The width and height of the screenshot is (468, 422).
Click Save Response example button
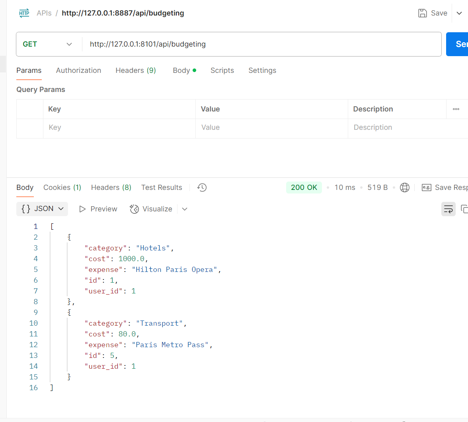(445, 188)
